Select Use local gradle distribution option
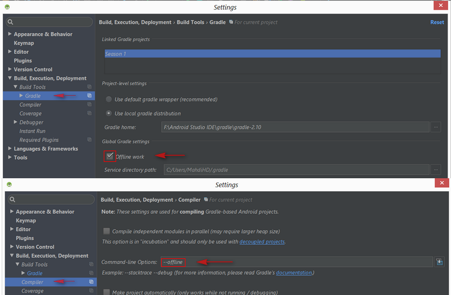 pos(109,113)
